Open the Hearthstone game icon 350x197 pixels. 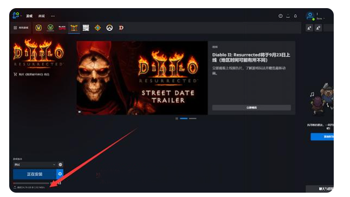point(98,28)
